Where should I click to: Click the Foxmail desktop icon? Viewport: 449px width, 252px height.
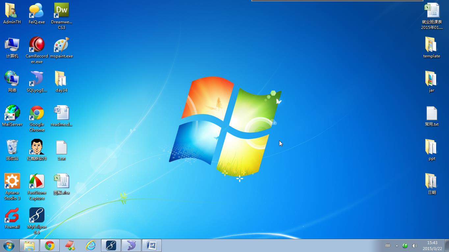(x=12, y=216)
